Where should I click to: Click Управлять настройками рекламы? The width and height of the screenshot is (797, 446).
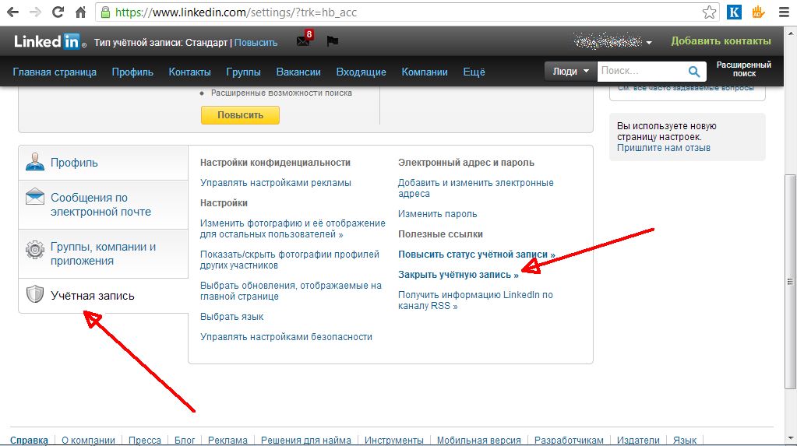tap(276, 183)
